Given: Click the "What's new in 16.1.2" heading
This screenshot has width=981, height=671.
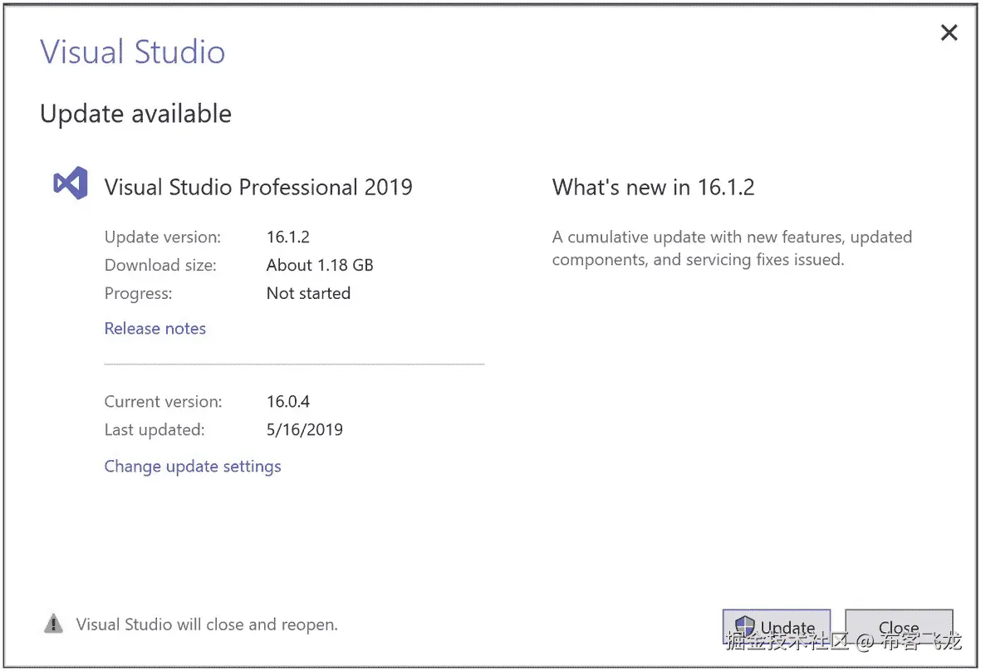Looking at the screenshot, I should tap(653, 187).
